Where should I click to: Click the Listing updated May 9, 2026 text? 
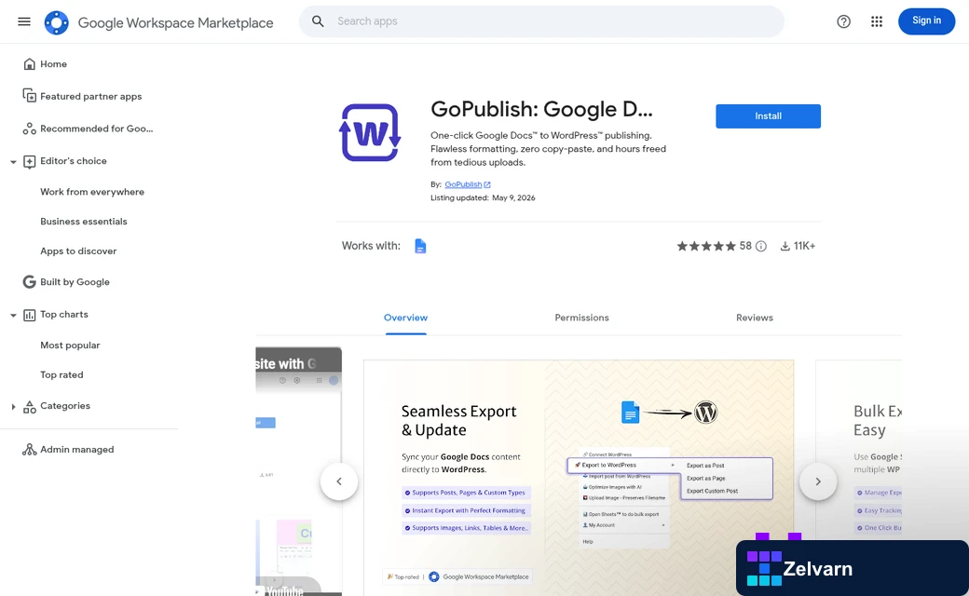tap(483, 198)
